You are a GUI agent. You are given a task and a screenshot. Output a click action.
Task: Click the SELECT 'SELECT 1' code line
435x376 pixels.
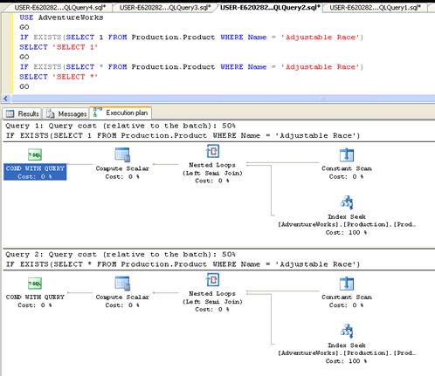pos(59,47)
